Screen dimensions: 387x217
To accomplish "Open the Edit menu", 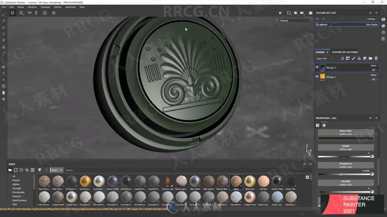I will [x=11, y=7].
